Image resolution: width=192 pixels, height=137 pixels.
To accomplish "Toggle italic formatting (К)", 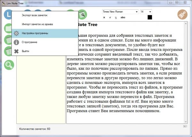I will coord(110,17).
